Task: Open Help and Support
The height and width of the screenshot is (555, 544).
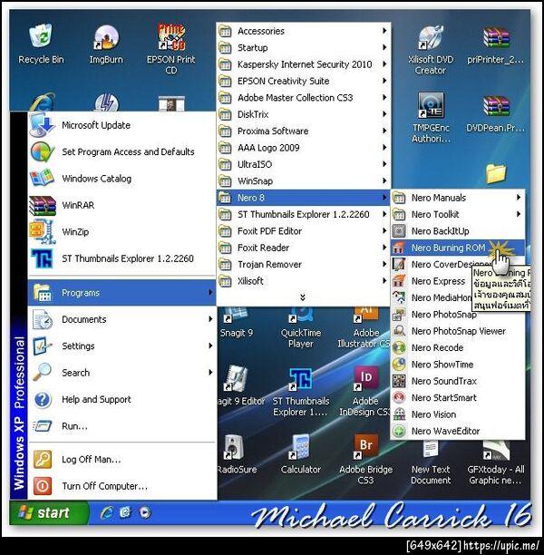Action: pyautogui.click(x=121, y=399)
